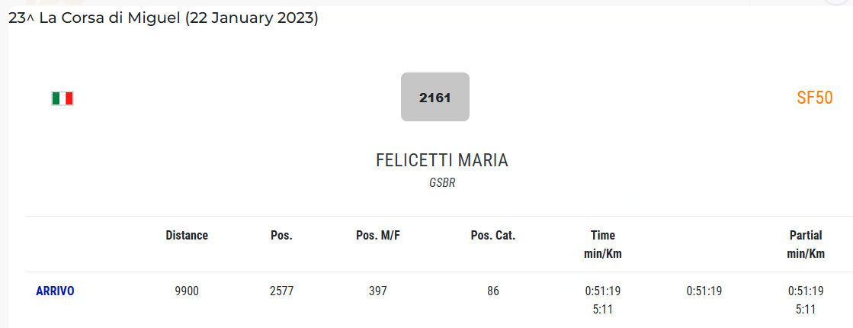The height and width of the screenshot is (328, 853).
Task: Click the category position value 86
Action: (x=493, y=291)
